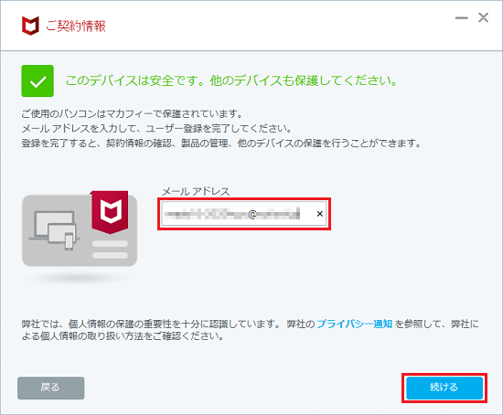
Task: Click the メール アドレス label text
Action: click(x=196, y=191)
